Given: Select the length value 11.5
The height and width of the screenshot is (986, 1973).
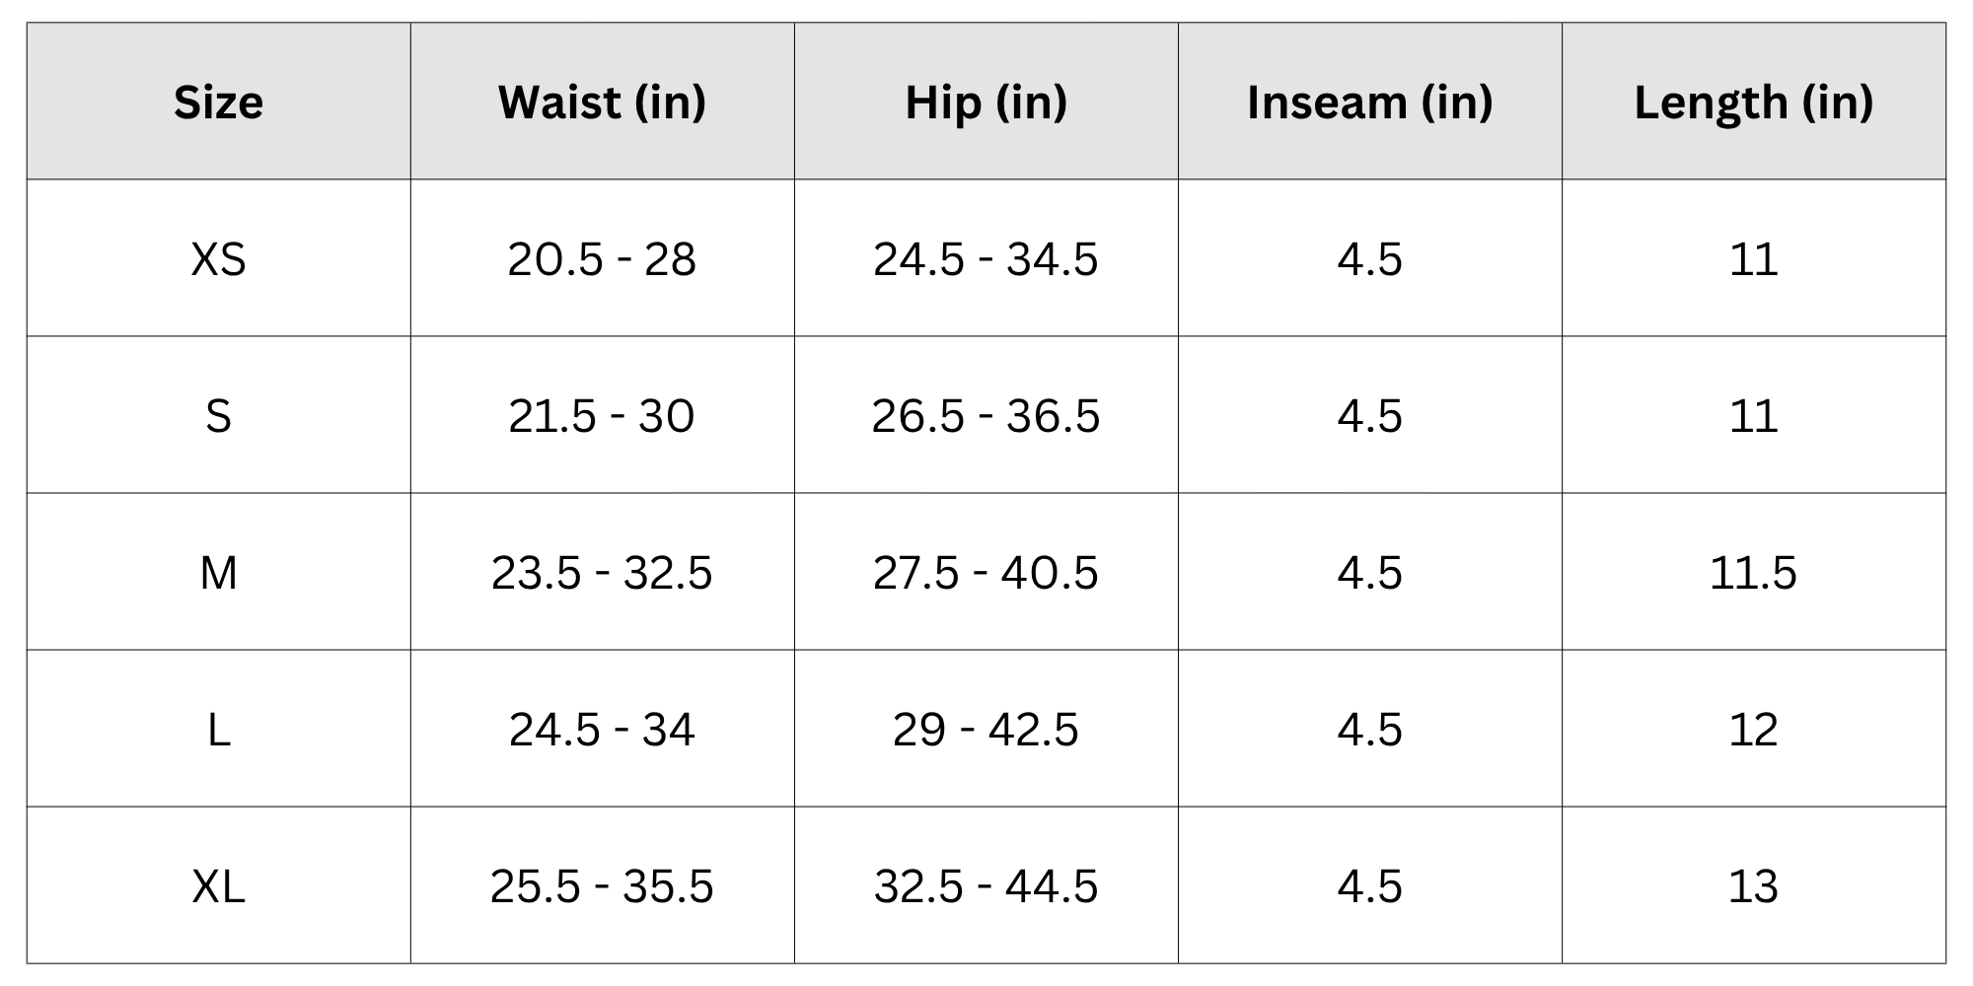Looking at the screenshot, I should click(x=1753, y=573).
